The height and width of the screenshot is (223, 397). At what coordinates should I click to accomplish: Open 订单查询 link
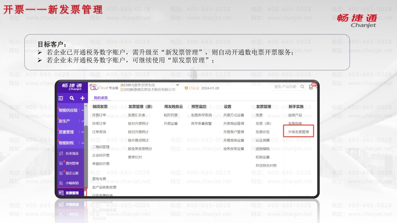[x=99, y=132]
